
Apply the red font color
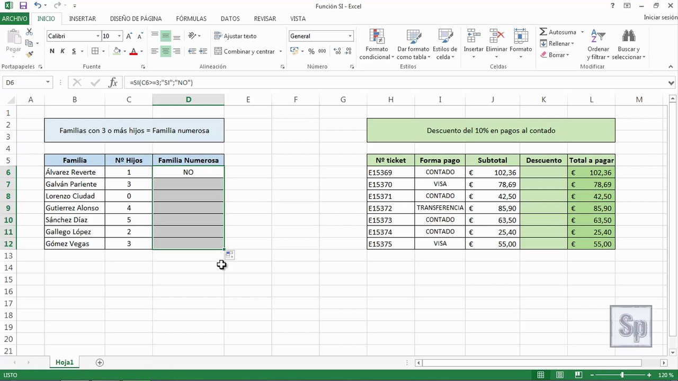click(x=133, y=51)
